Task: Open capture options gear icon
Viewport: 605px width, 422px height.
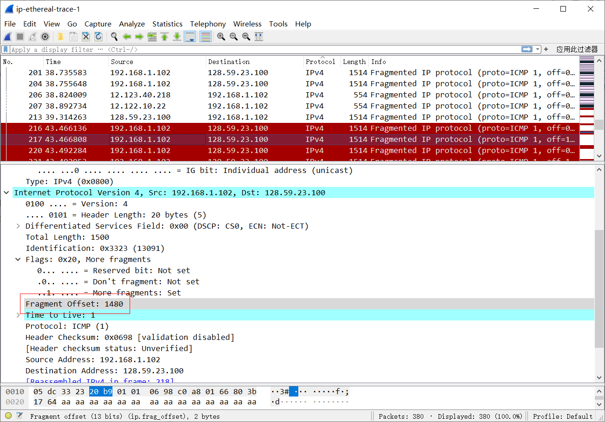Action: pyautogui.click(x=45, y=37)
